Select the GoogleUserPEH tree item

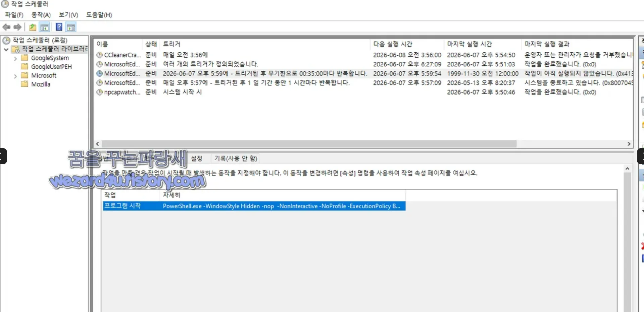tap(51, 67)
